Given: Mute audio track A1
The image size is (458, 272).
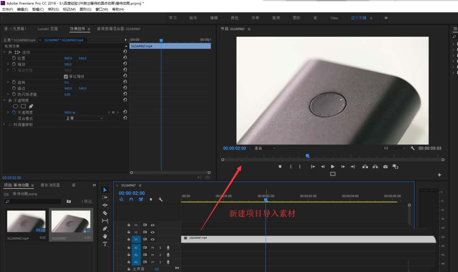Looking at the screenshot, I should pos(153,247).
